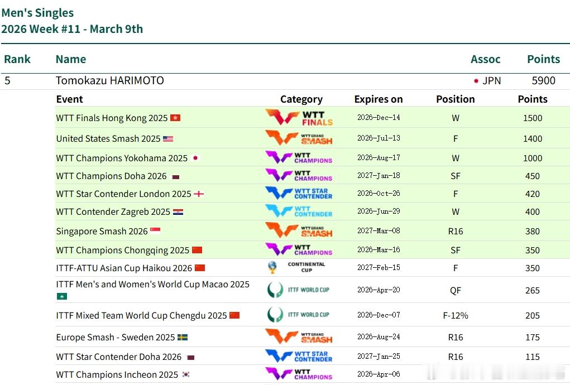Click the Continental Cup trophy logo
Viewport: 570px width, 385px height.
272,268
